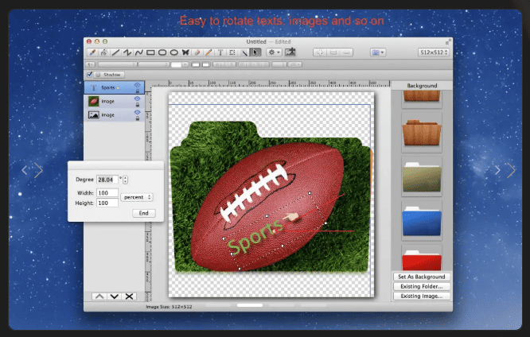This screenshot has height=337, width=530.
Task: Click the minus zoom button
Action: click(x=346, y=52)
